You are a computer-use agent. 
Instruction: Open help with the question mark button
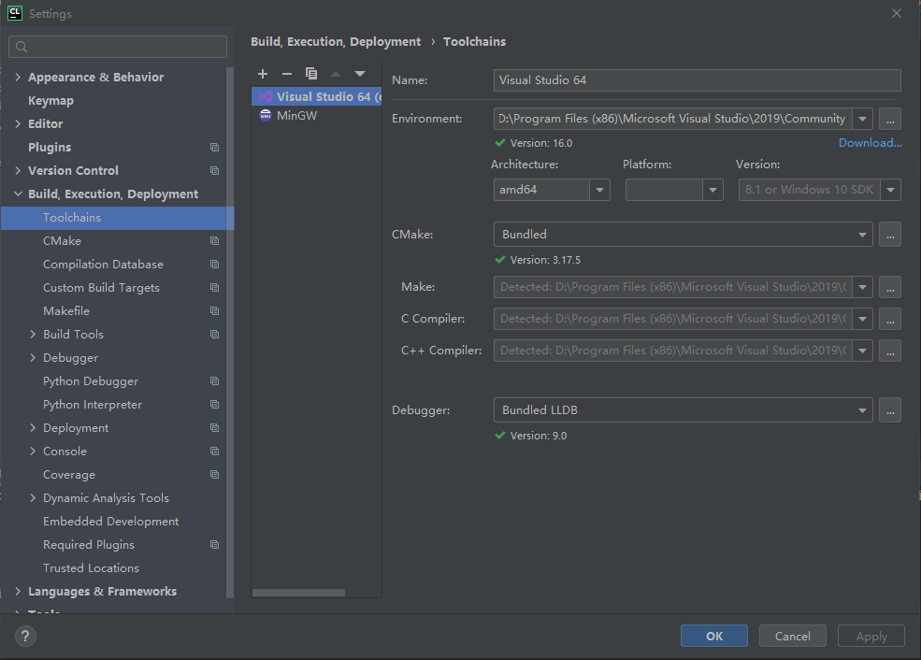coord(25,636)
